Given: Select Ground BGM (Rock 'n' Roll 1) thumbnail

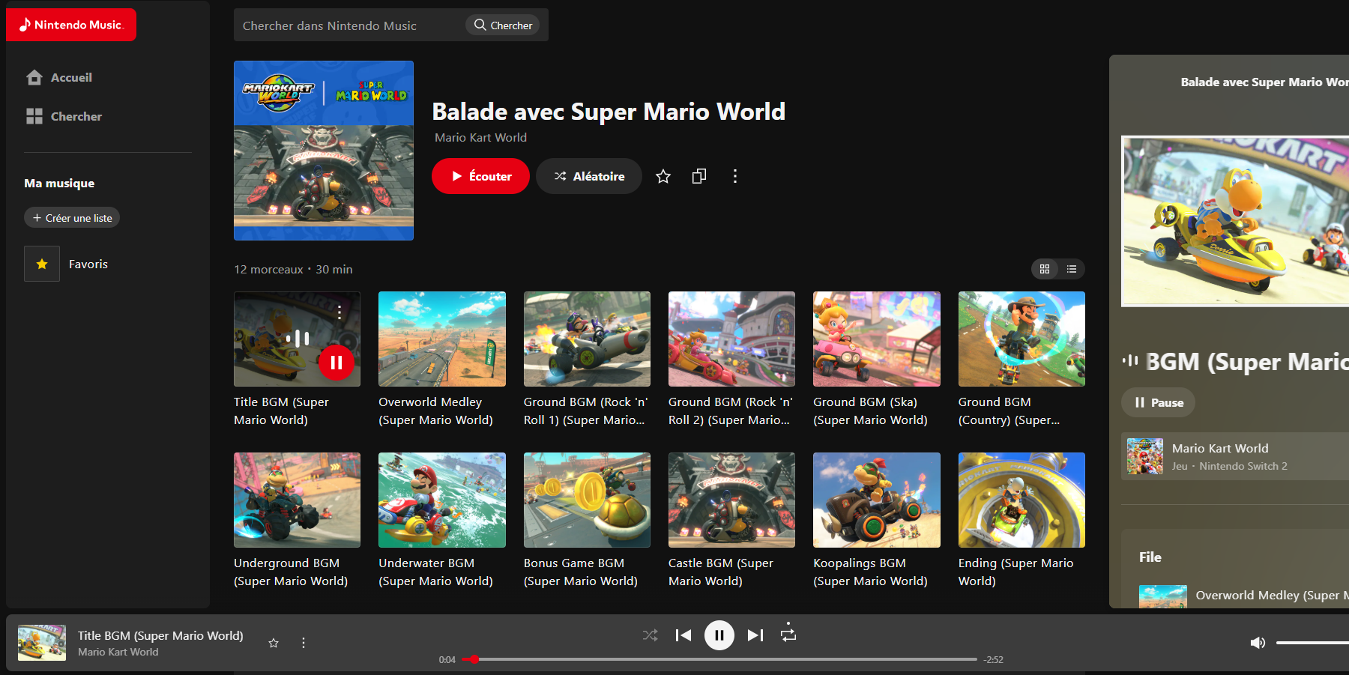Looking at the screenshot, I should 587,339.
